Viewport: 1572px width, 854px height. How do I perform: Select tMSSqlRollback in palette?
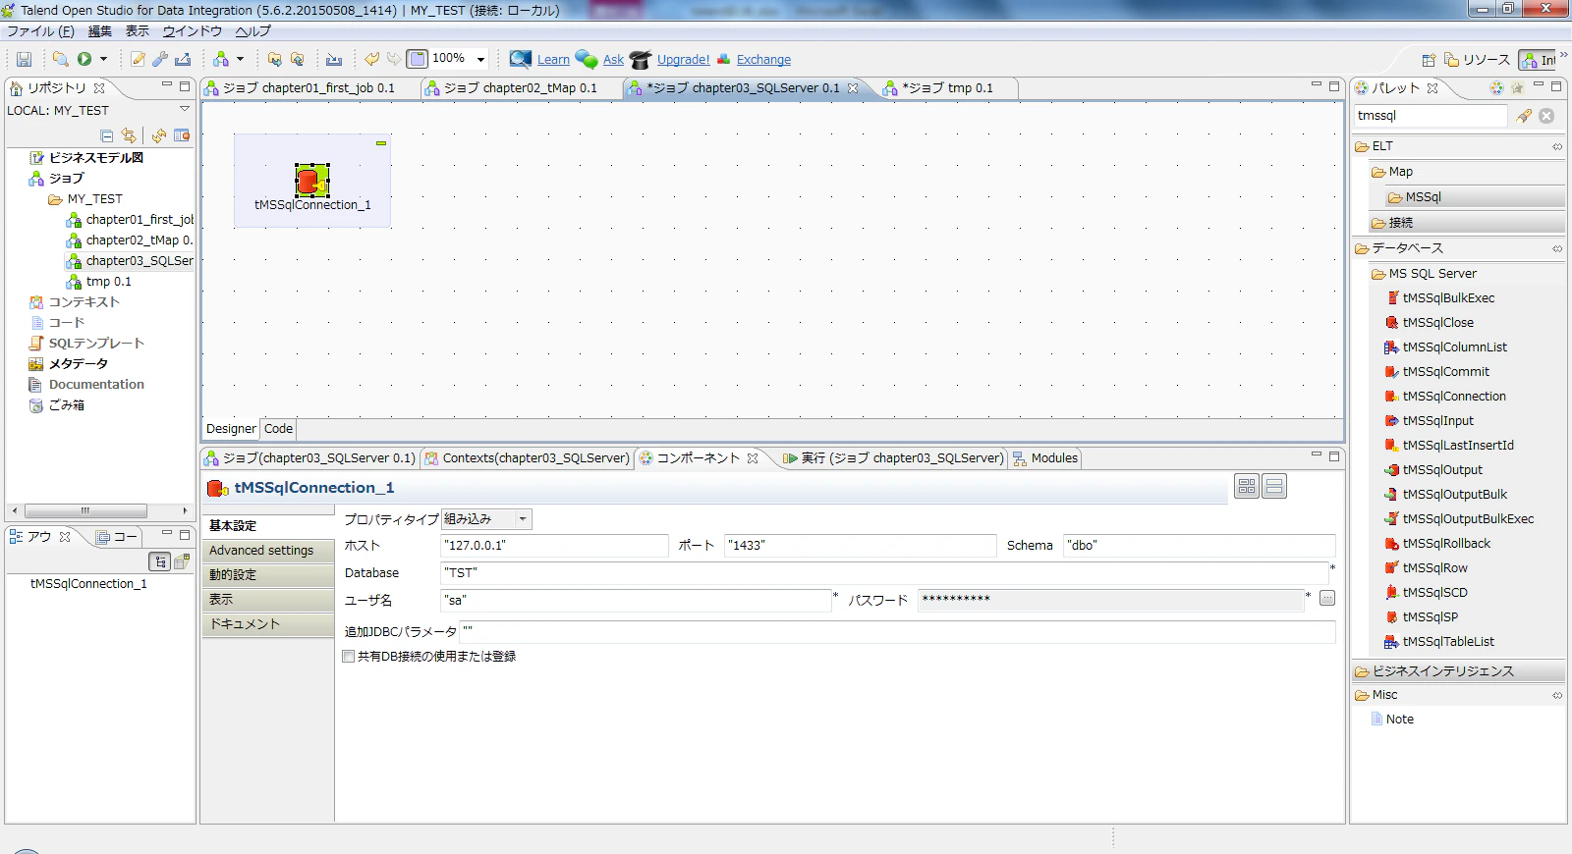point(1446,544)
